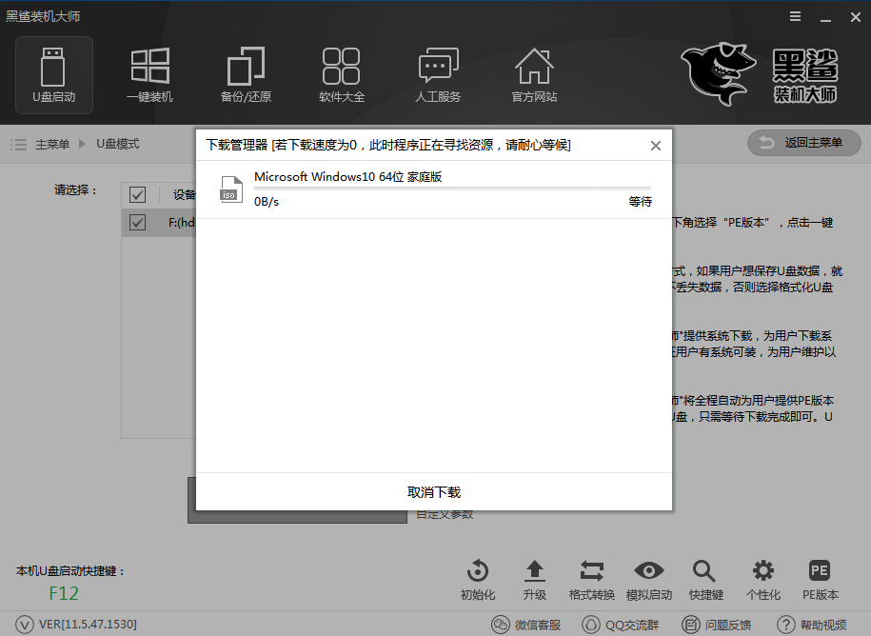The width and height of the screenshot is (871, 636).
Task: Launch 模拟启动 boot simulation
Action: point(649,579)
